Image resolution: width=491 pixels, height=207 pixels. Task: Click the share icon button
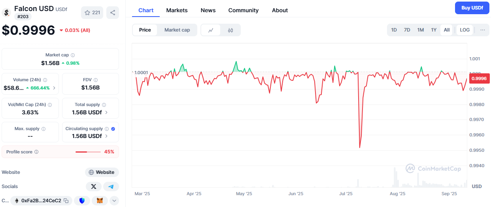[x=113, y=13]
